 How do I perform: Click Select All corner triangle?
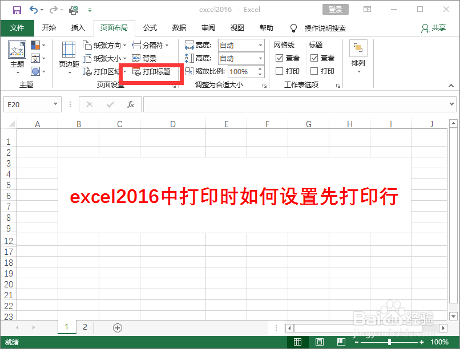point(12,124)
